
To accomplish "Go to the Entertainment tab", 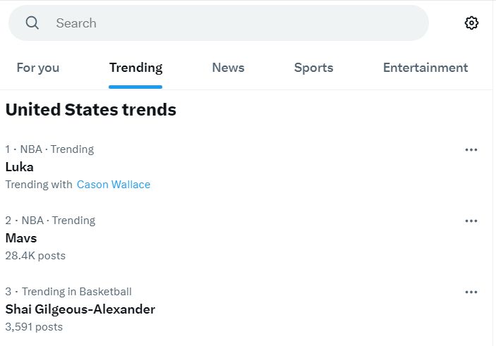I will 425,68.
